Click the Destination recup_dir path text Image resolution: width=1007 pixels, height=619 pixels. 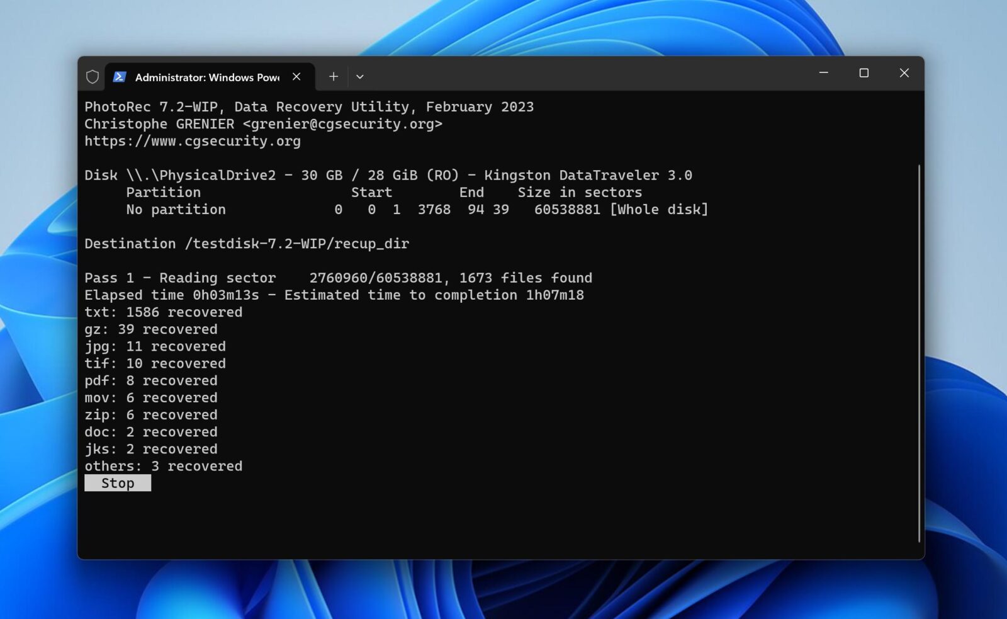point(245,244)
